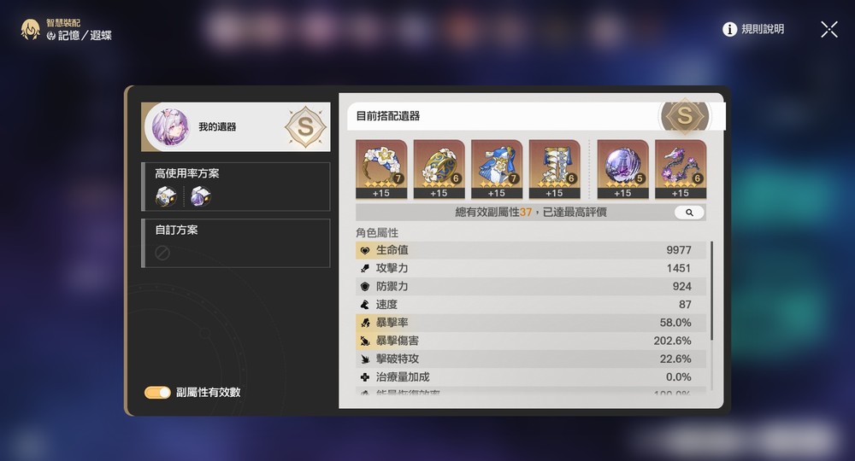Click the 規則說明 link text
The image size is (855, 461).
[763, 29]
